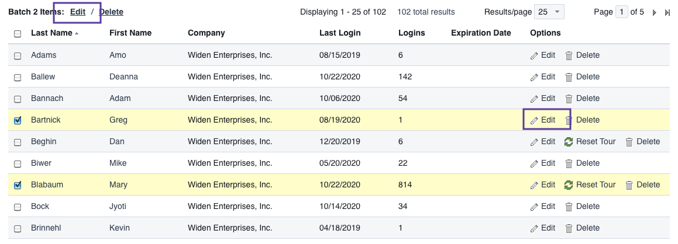
Task: Open the Results/page dropdown
Action: [x=549, y=12]
